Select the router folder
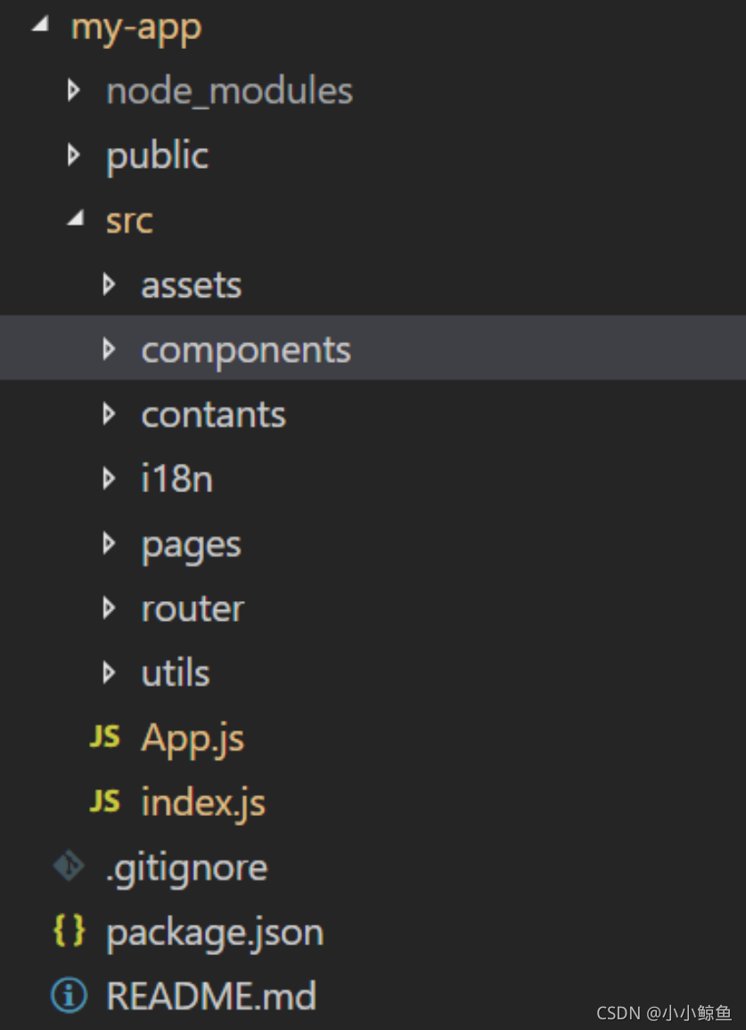746x1030 pixels. 193,609
